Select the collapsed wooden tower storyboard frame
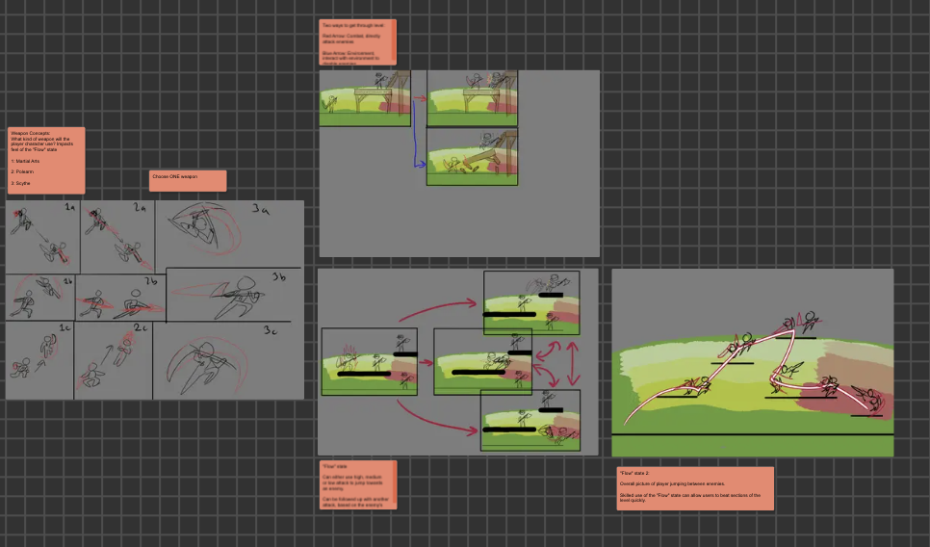Screen dimensions: 930x547 pos(472,158)
